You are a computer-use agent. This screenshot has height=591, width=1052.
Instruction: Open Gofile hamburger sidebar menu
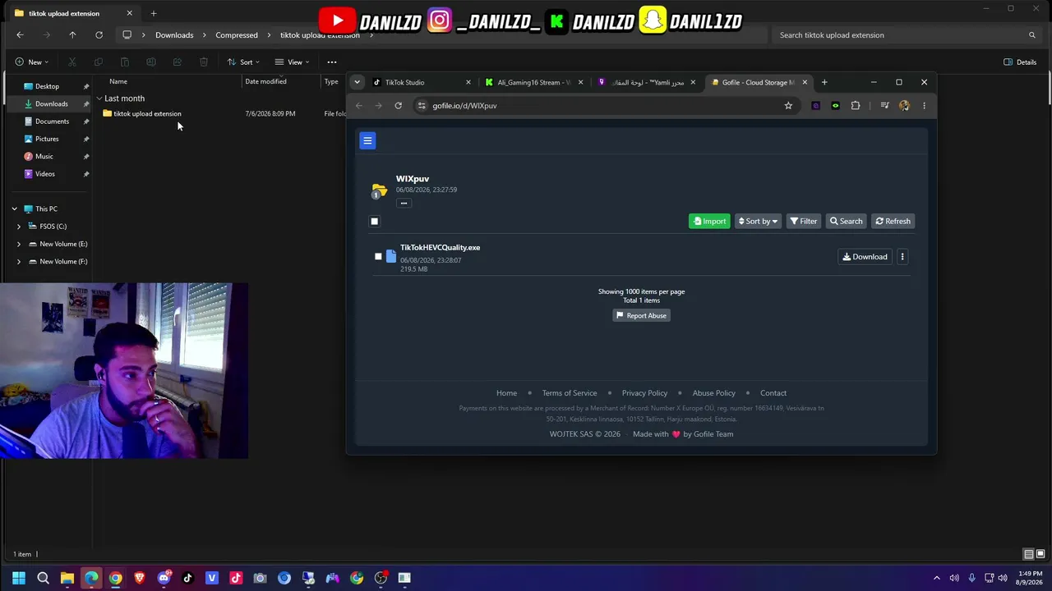[367, 140]
